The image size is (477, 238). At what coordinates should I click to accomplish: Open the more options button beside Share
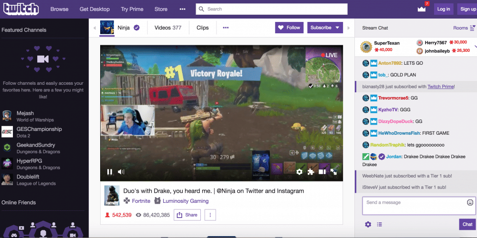(210, 215)
